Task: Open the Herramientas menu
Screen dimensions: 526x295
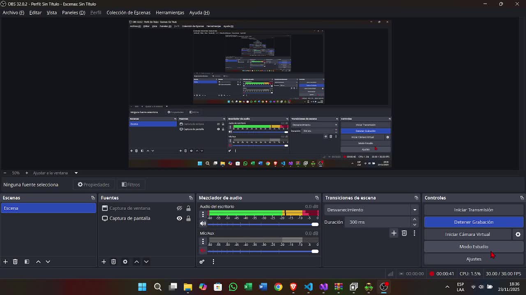Action: (170, 13)
